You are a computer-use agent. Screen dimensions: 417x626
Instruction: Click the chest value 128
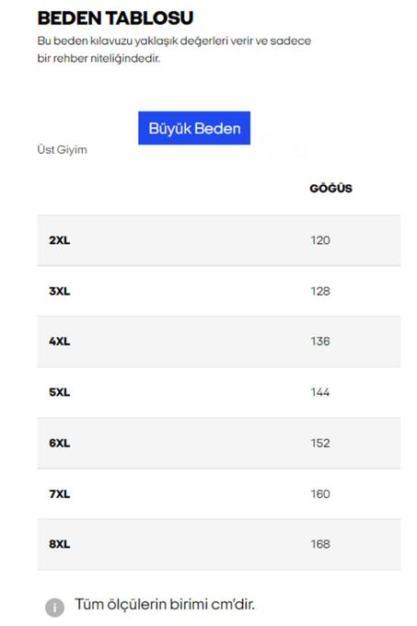point(320,291)
